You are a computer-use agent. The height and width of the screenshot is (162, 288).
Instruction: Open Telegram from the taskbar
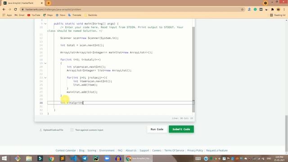click(85, 158)
